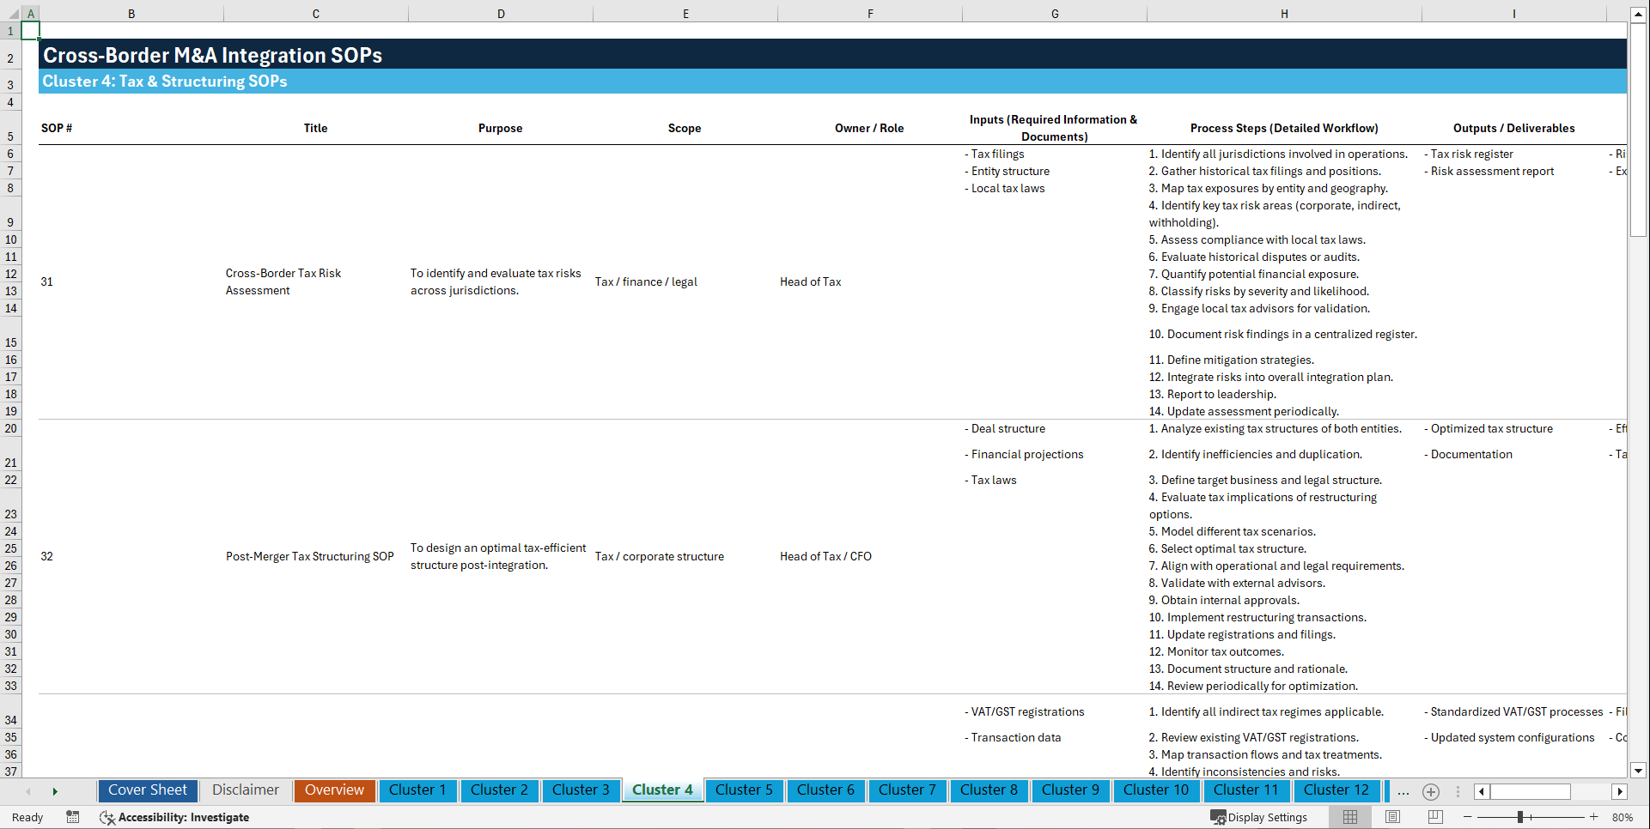
Task: Open Page Break Preview icon
Action: click(x=1434, y=817)
